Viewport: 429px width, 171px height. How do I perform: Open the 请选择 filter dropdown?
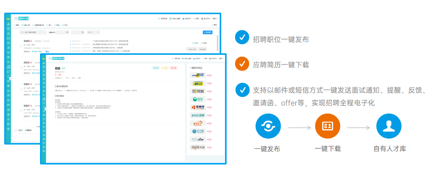click(93, 32)
